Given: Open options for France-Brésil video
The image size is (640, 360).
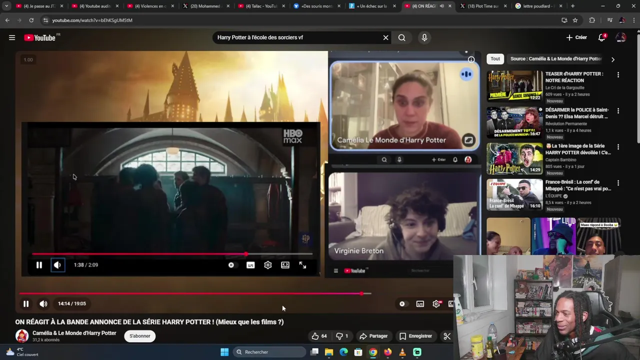Looking at the screenshot, I should coord(618,183).
